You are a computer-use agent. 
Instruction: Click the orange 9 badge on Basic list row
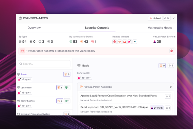tap(67, 74)
